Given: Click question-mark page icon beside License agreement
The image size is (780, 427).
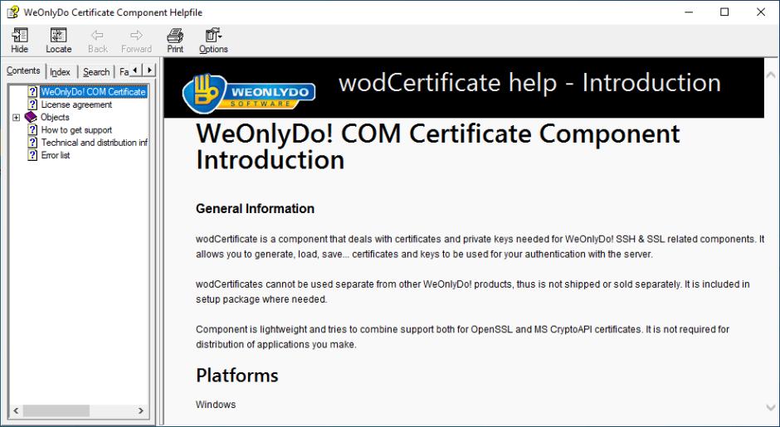Looking at the screenshot, I should tap(32, 104).
